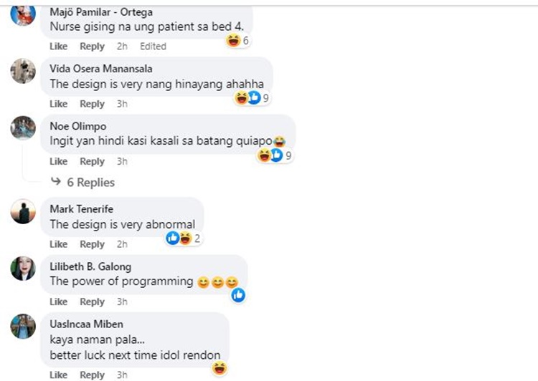Open Noe Olimpo's profile avatar
This screenshot has height=381, width=538.
click(23, 127)
